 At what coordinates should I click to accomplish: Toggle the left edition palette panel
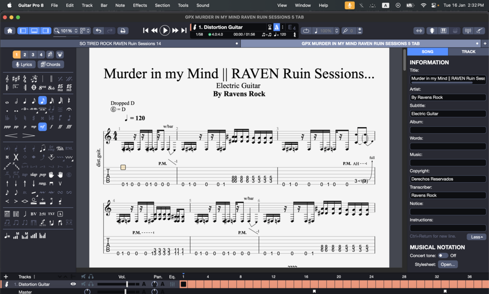(x=23, y=31)
